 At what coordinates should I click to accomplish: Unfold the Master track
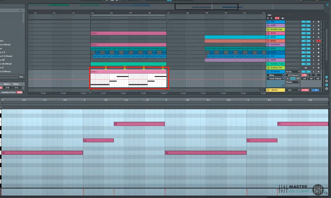coord(268,90)
